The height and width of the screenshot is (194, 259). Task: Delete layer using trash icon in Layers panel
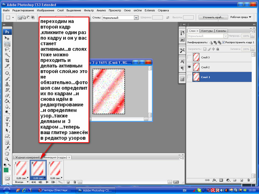pyautogui.click(x=248, y=180)
